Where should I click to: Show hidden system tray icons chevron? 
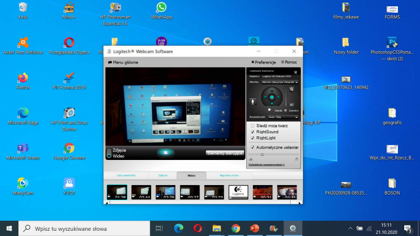tap(350, 228)
